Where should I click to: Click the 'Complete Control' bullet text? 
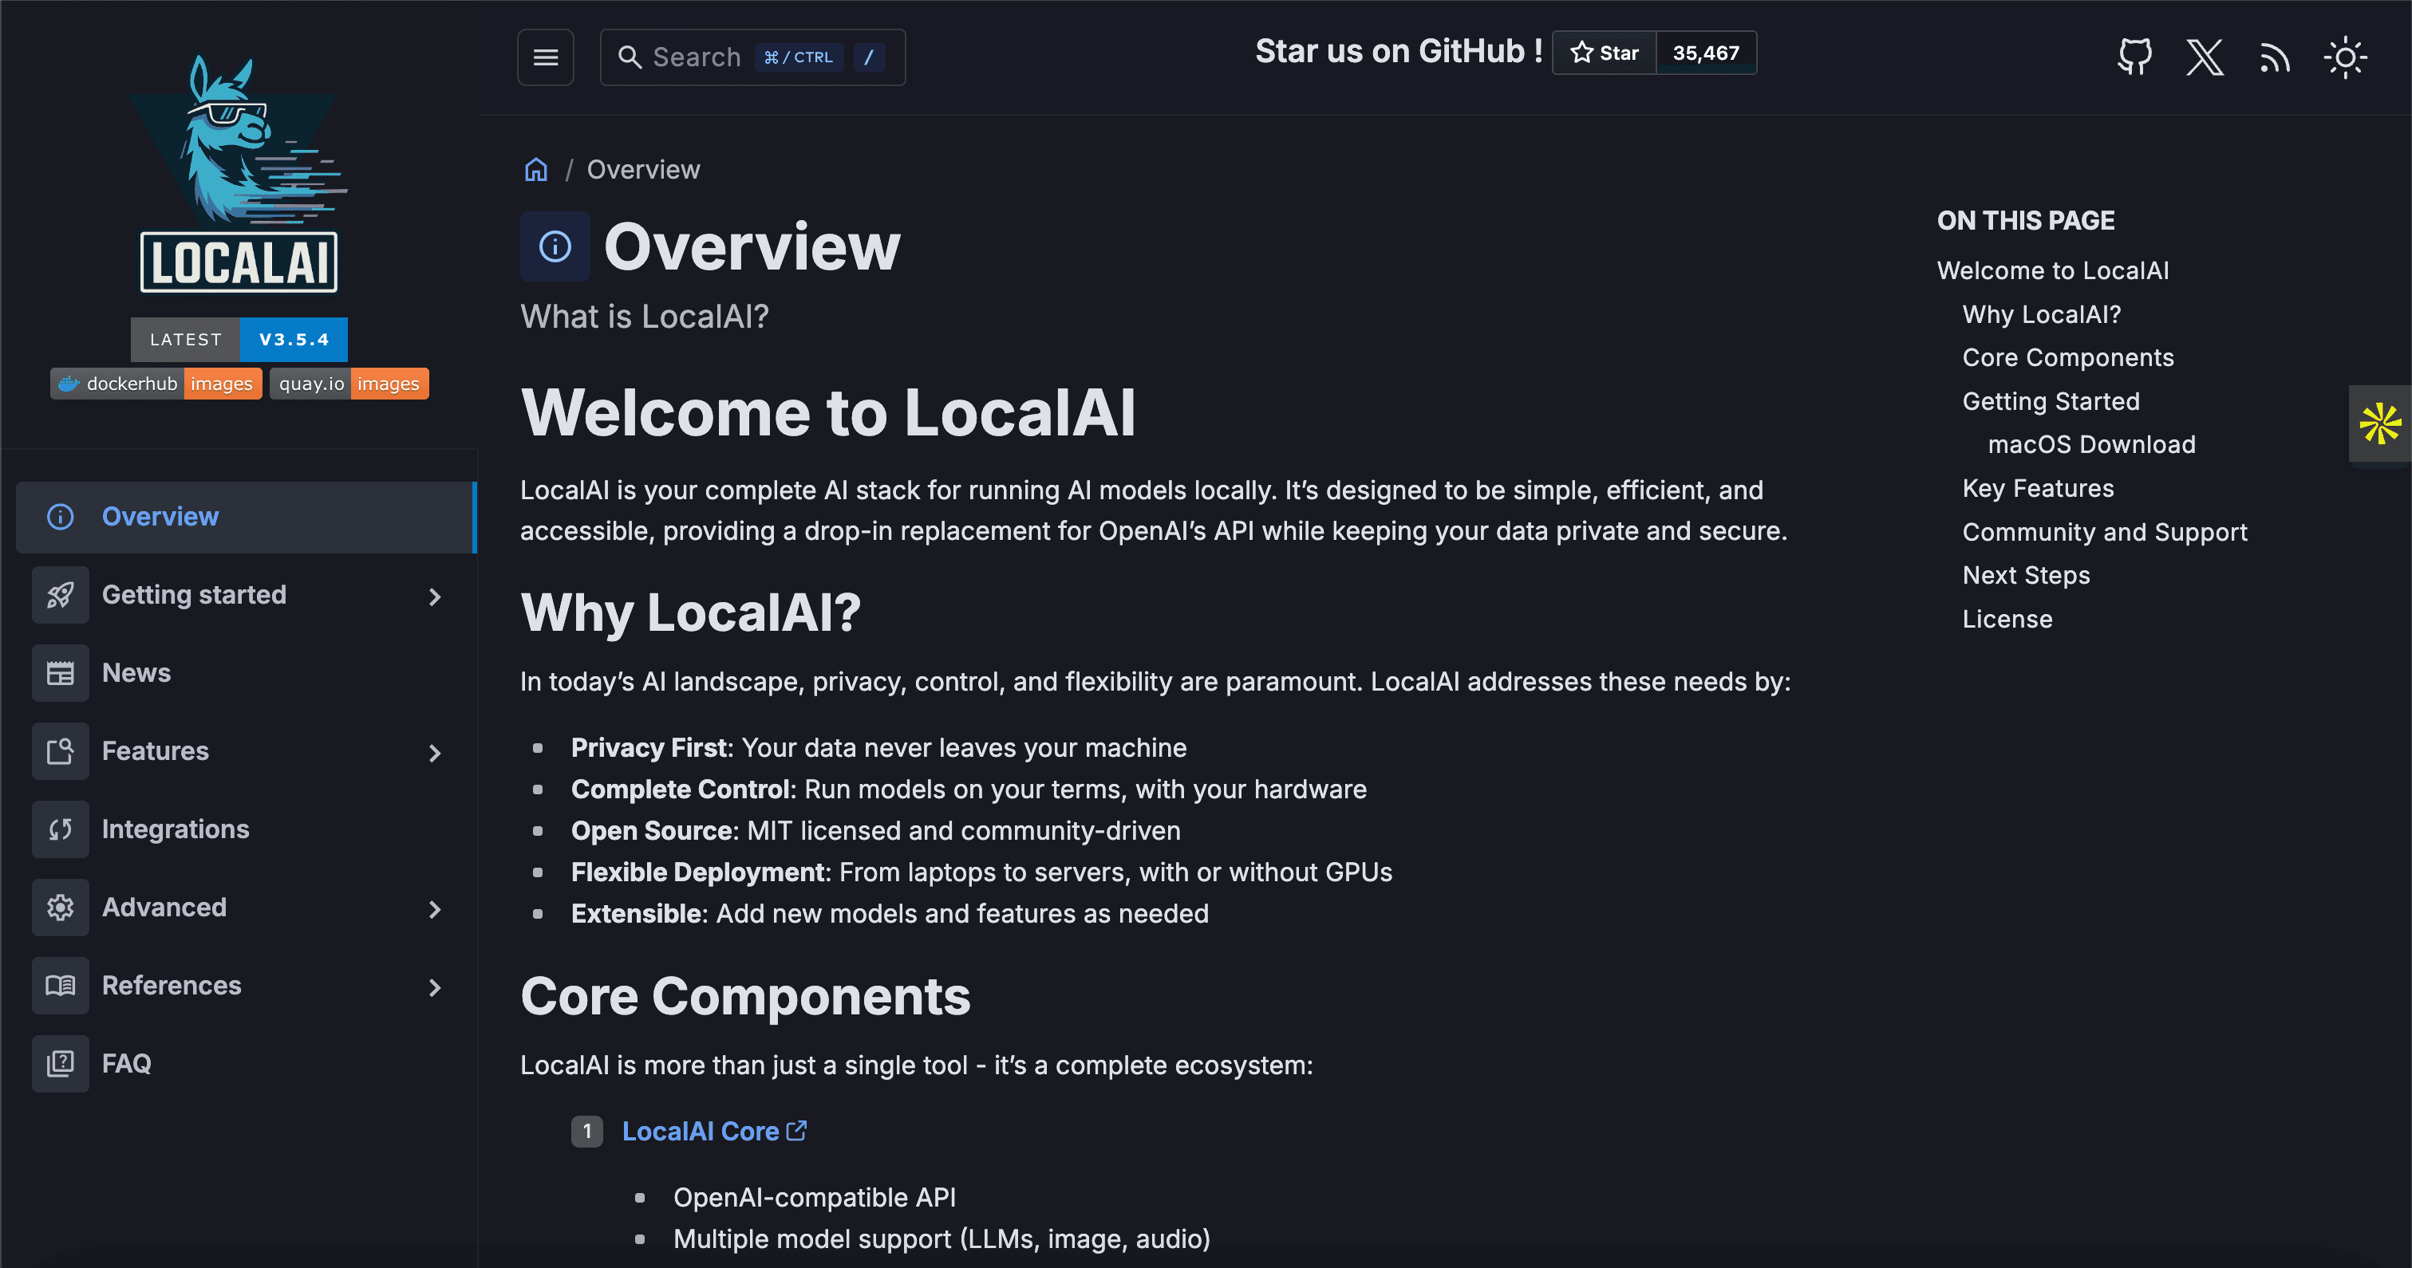point(968,789)
